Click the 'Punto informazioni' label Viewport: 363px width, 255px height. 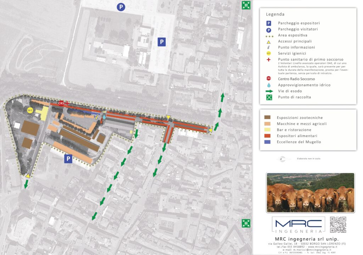coord(297,47)
